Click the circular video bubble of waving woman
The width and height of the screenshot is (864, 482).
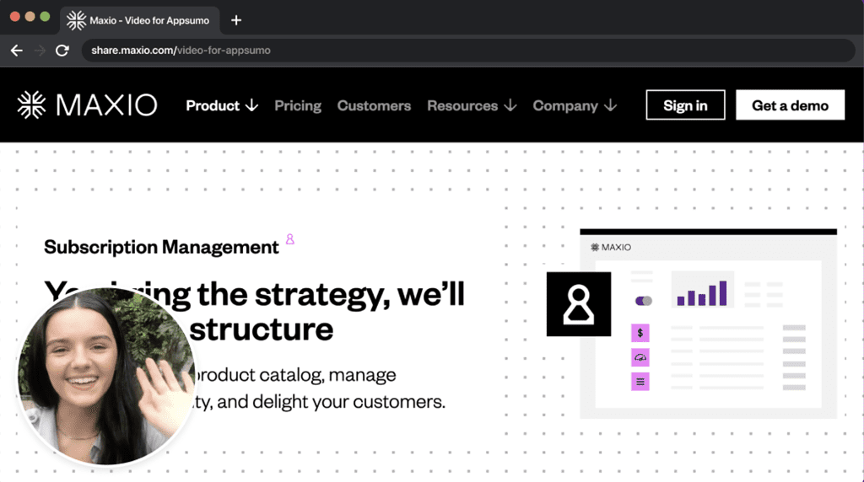tap(106, 377)
